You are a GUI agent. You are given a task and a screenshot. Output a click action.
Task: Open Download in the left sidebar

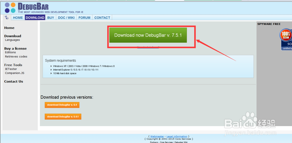13,36
